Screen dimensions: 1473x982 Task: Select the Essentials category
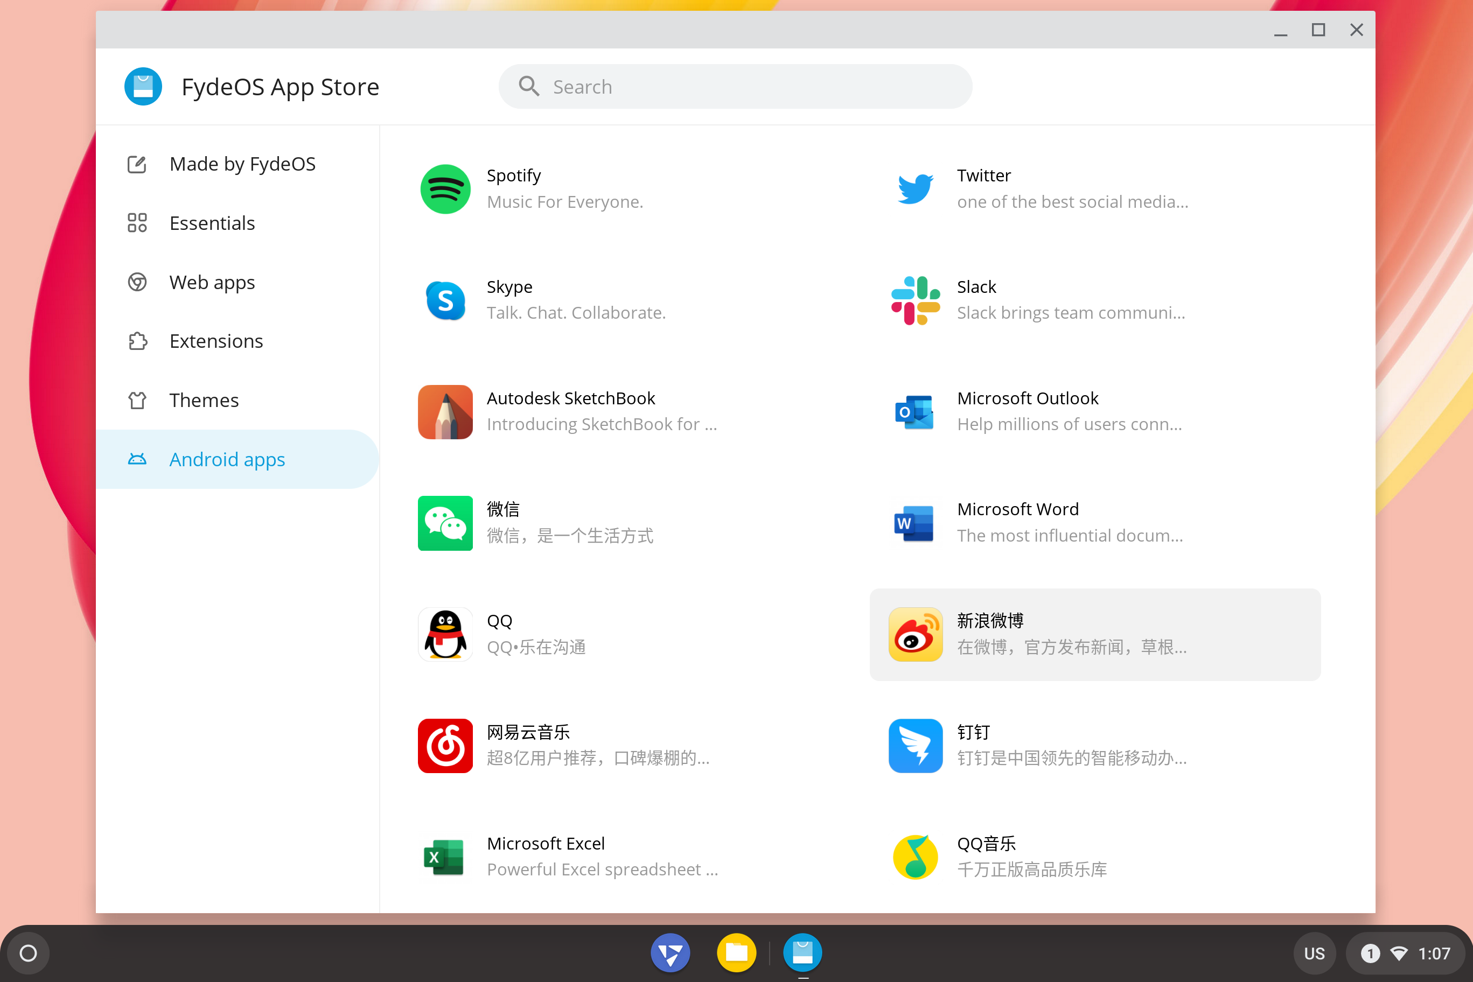237,223
